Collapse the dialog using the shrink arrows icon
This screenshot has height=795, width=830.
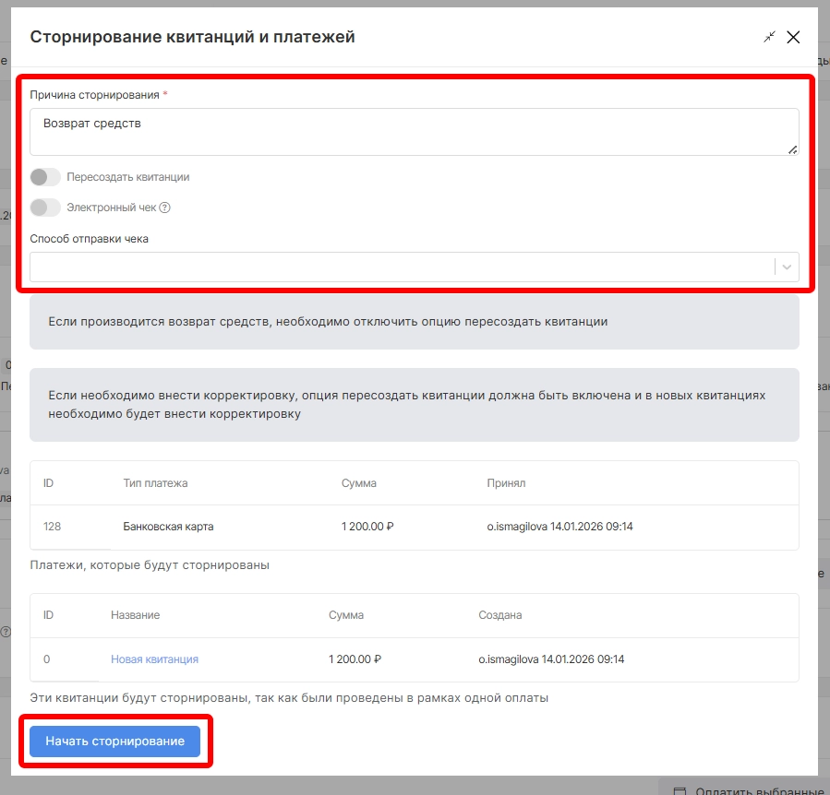(769, 37)
